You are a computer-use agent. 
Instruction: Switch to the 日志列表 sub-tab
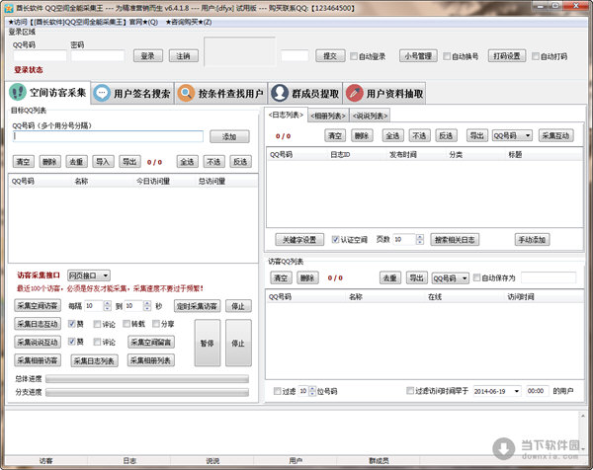[x=286, y=115]
